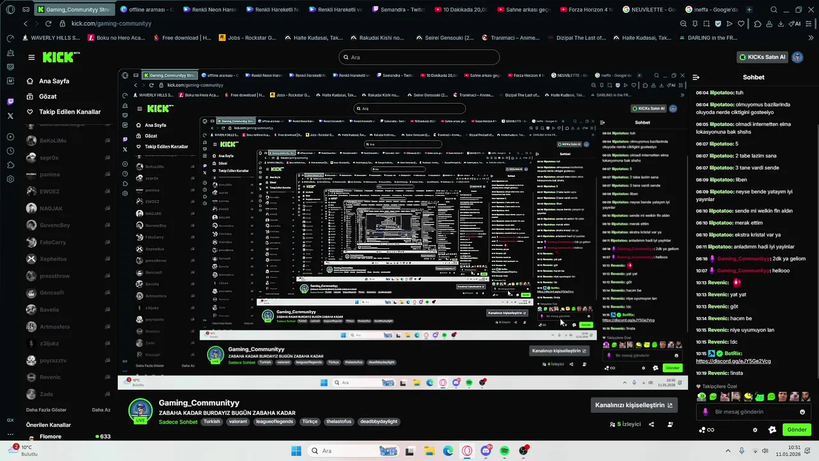Expand the bookmarks bar overflow chevron
819x461 pixels.
tap(811, 38)
